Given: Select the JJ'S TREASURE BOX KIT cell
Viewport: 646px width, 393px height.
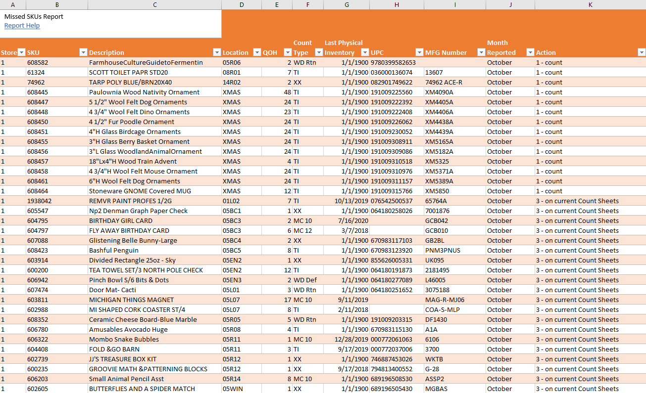Looking at the screenshot, I should (x=155, y=359).
